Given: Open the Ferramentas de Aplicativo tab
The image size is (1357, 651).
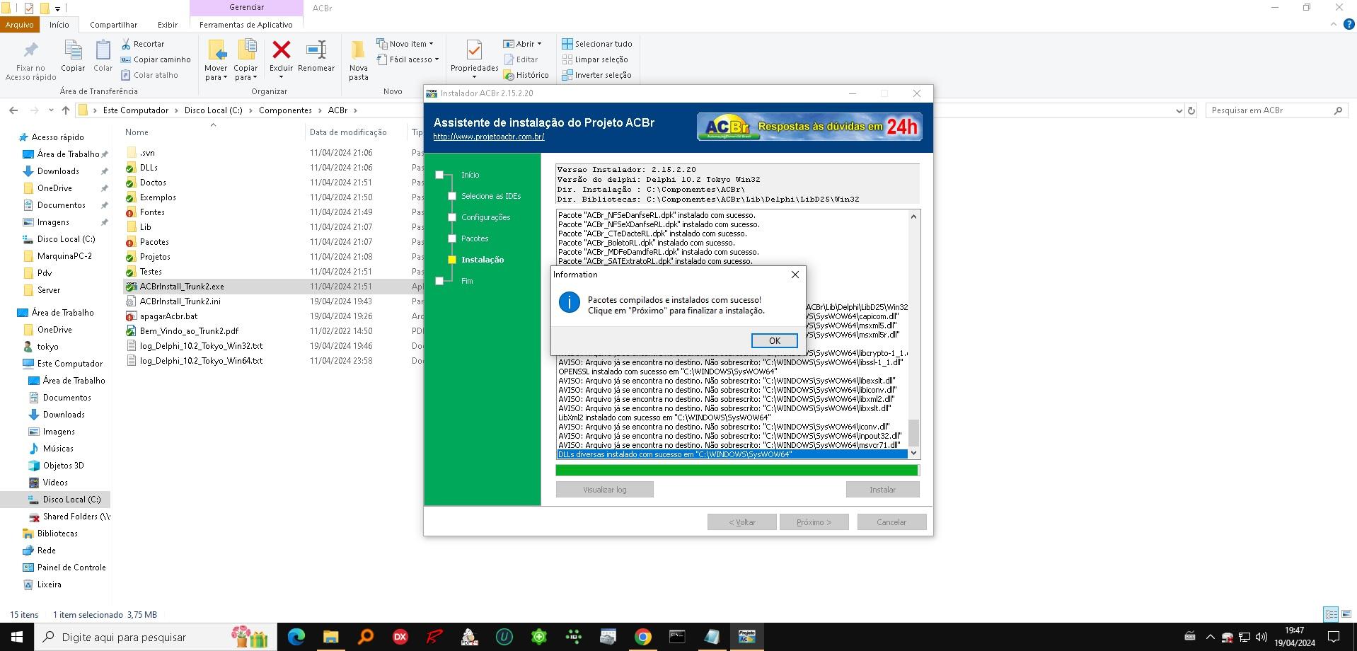Looking at the screenshot, I should [246, 24].
